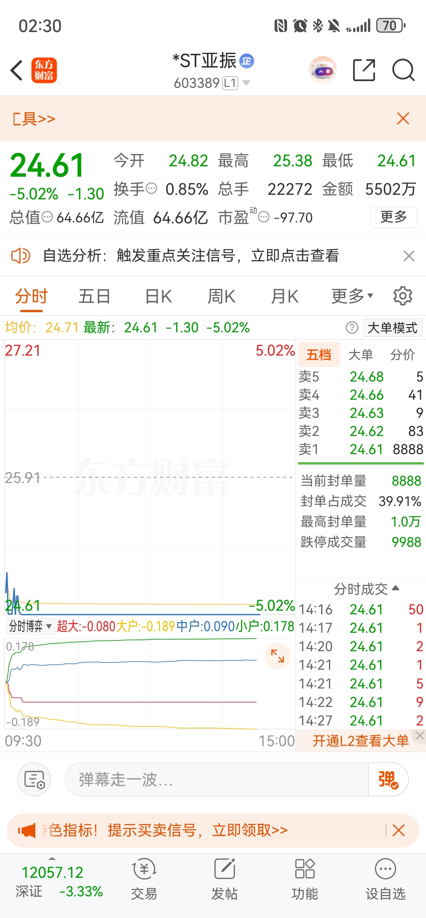Screen dimensions: 426x918
Task: Tap the 更多 button in quote details
Action: click(x=393, y=217)
